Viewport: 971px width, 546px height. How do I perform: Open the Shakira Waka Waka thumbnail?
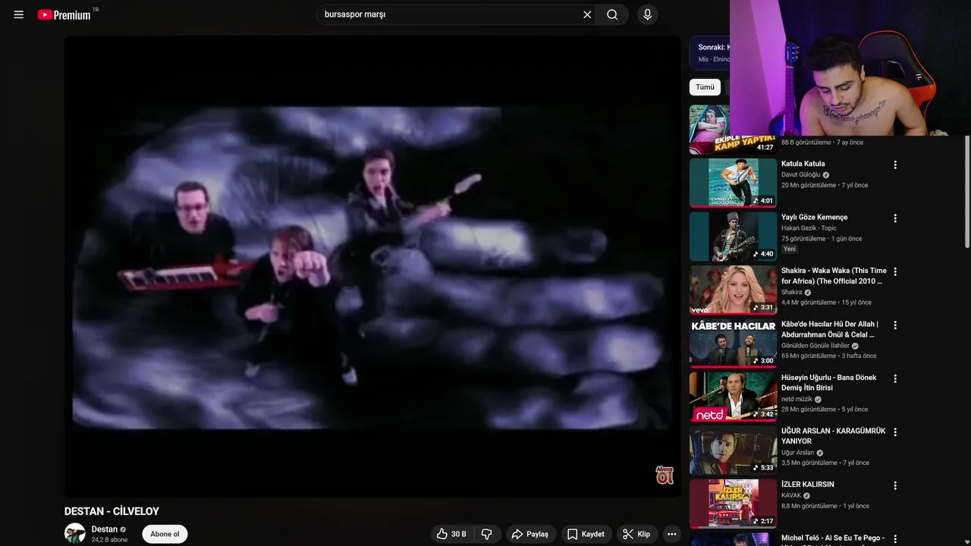point(733,290)
